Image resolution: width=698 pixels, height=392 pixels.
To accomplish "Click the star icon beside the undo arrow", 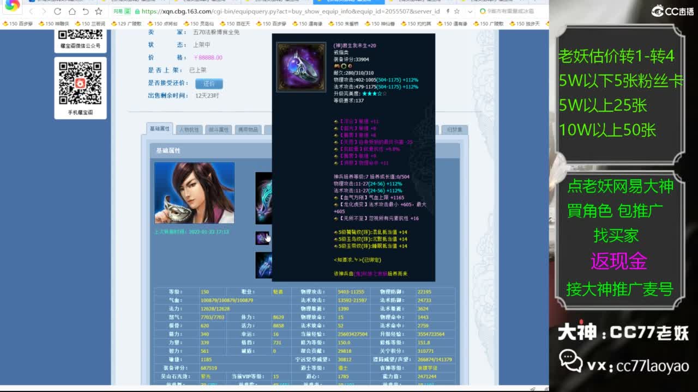I will click(99, 11).
